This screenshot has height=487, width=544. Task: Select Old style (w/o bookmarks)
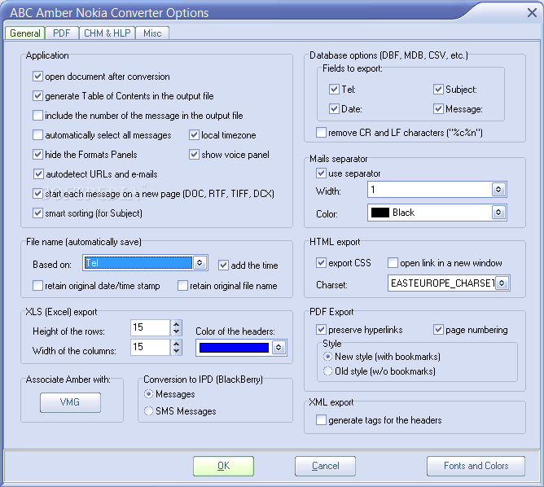click(x=327, y=371)
